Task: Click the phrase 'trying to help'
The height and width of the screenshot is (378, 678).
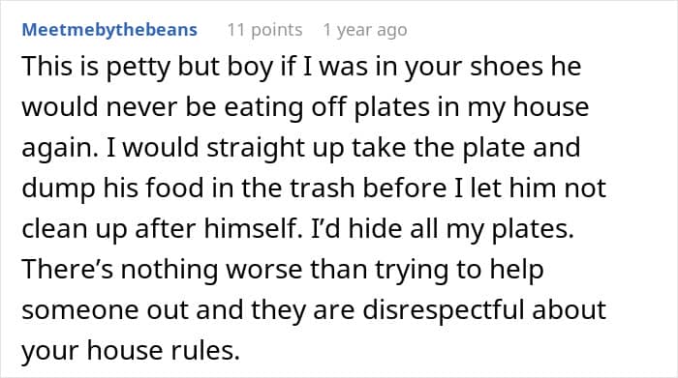Action: 459,270
